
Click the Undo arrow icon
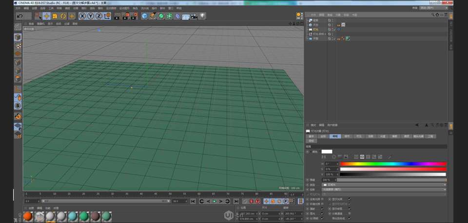click(x=19, y=16)
